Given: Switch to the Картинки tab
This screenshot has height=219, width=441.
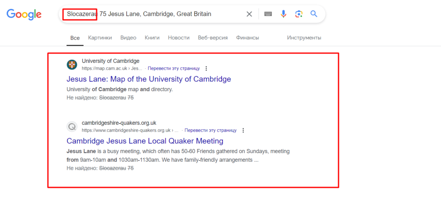Looking at the screenshot, I should pyautogui.click(x=100, y=38).
